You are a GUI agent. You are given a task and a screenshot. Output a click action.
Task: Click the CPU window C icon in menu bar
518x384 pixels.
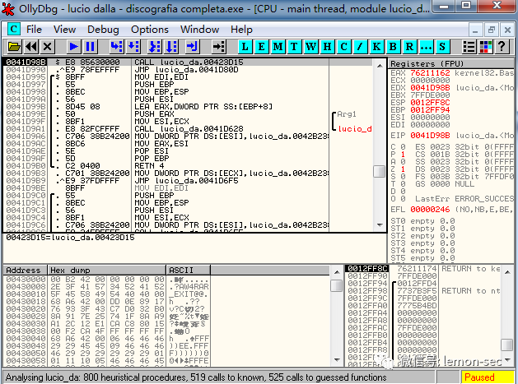click(x=13, y=30)
